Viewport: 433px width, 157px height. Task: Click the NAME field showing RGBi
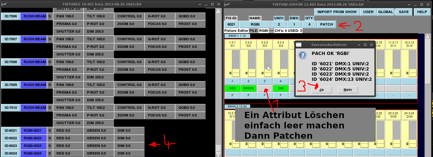[255, 24]
